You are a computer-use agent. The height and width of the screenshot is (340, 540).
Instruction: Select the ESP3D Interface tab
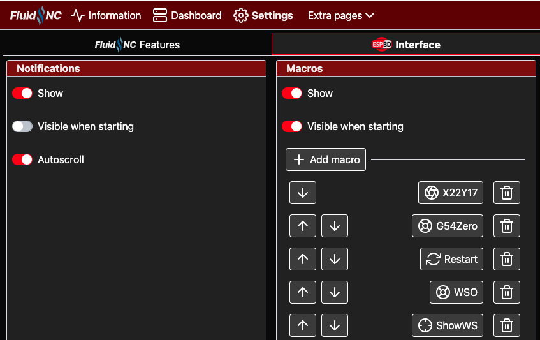pos(405,45)
